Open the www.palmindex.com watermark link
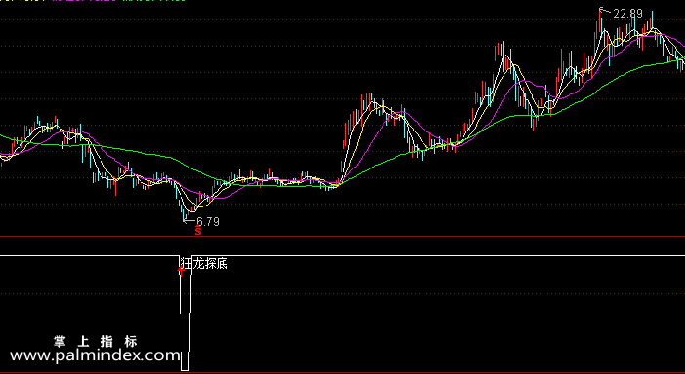The height and width of the screenshot is (374, 685). coord(95,355)
